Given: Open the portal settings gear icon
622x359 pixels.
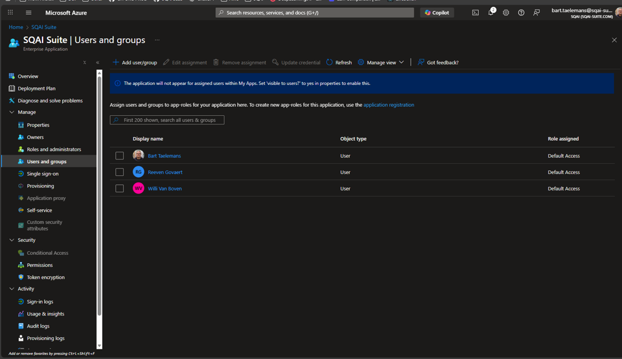Looking at the screenshot, I should coord(506,13).
